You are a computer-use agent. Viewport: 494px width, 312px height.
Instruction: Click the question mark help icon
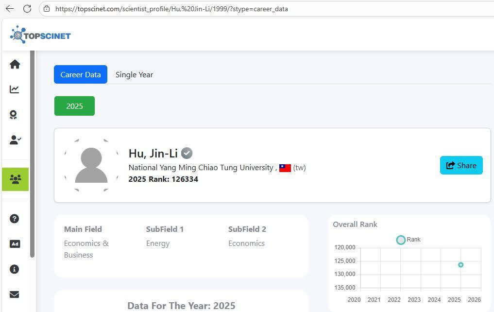[x=15, y=219]
